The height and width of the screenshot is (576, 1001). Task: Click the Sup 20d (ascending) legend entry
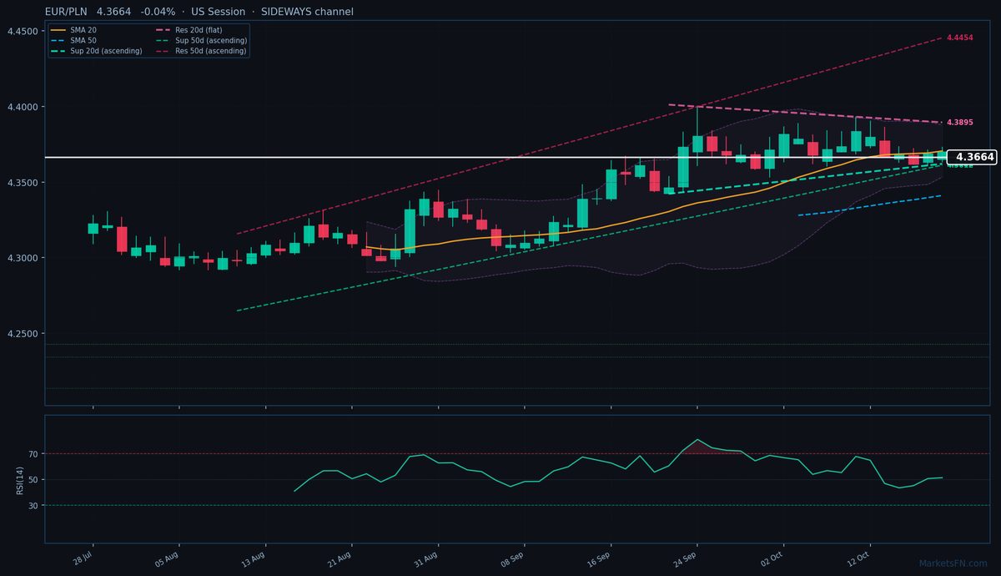coord(97,51)
